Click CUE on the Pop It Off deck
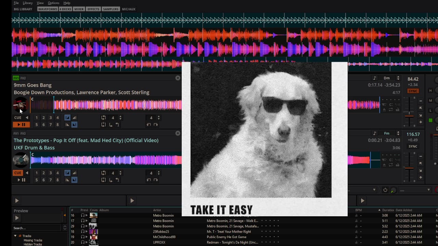This screenshot has height=246, width=438. [x=18, y=173]
